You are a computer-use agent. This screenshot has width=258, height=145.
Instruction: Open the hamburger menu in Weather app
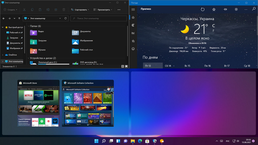133,9
